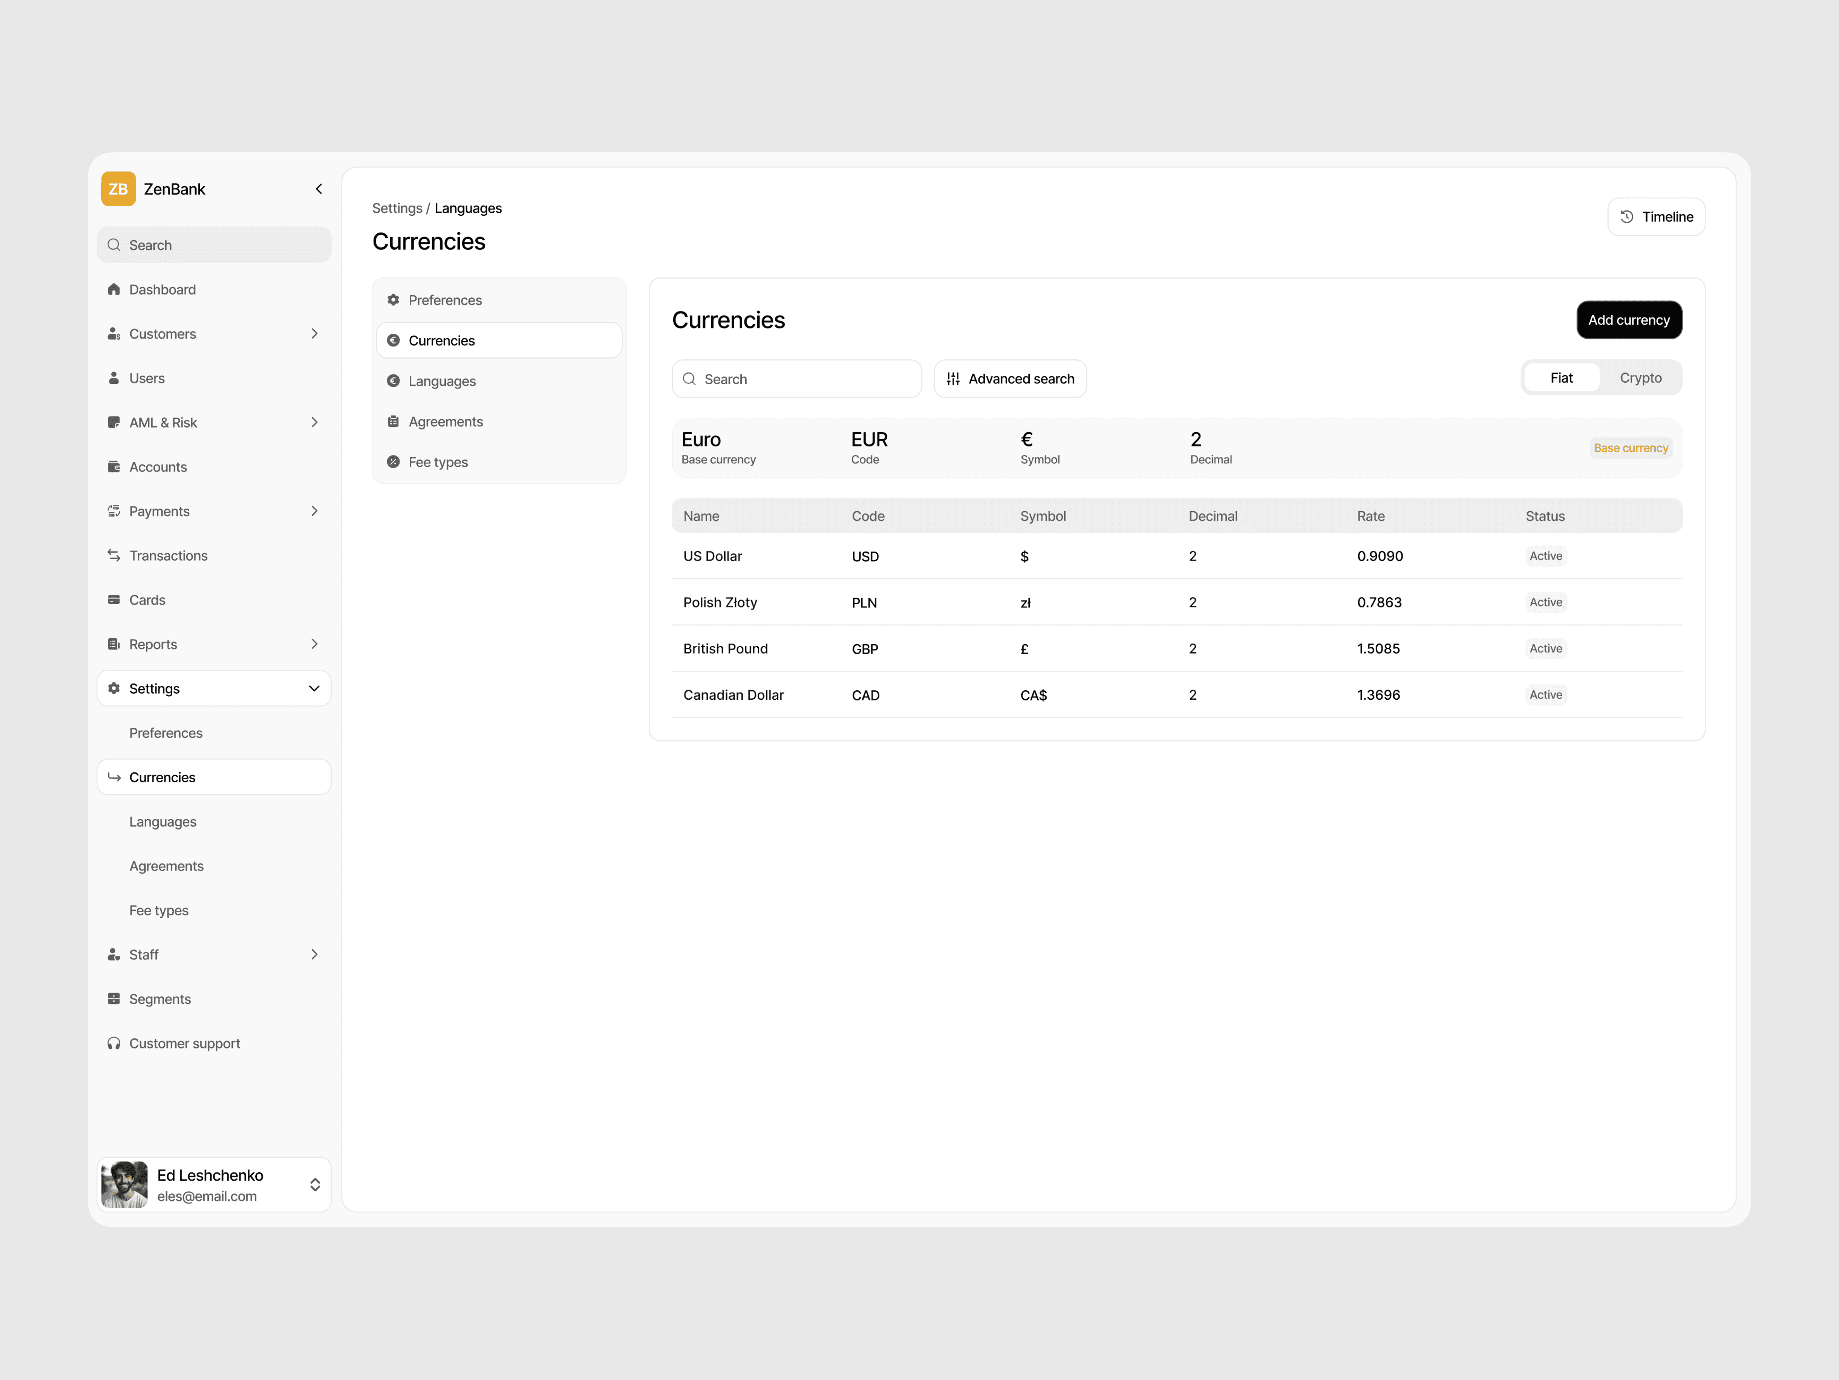Select Fee types in the settings panel
This screenshot has height=1380, width=1839.
(437, 462)
